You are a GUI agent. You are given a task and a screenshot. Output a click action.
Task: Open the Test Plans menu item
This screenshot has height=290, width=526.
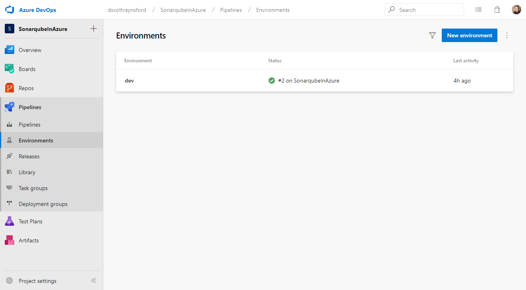(52, 221)
